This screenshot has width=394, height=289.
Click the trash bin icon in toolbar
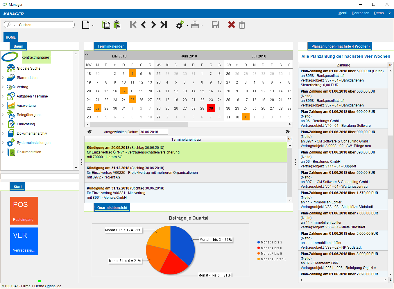click(242, 25)
